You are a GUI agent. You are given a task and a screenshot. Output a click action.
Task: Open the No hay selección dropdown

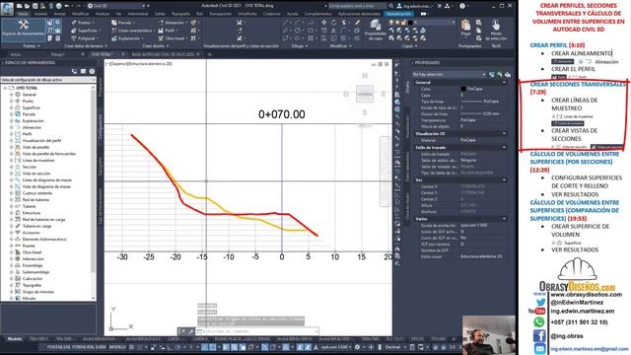coord(449,75)
